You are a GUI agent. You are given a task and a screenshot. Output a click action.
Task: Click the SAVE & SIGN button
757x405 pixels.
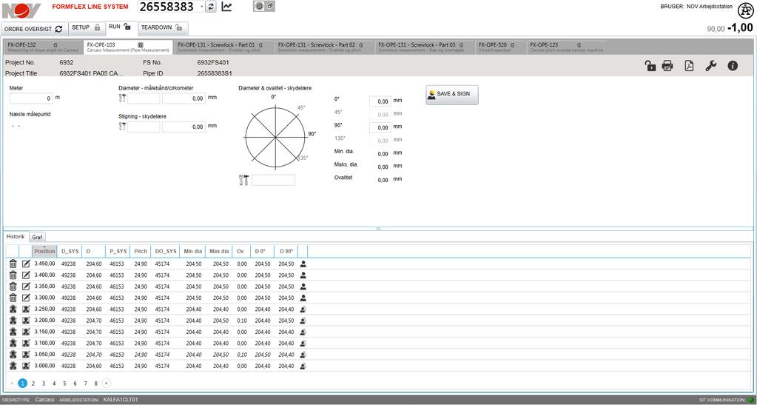452,95
